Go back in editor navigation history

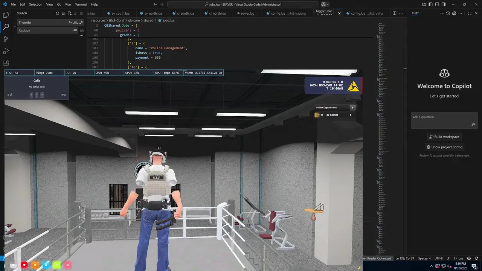(x=155, y=4)
